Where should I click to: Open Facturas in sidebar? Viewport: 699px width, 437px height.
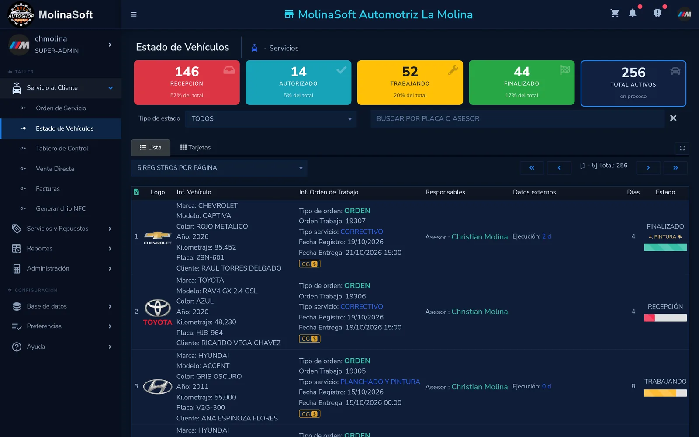pyautogui.click(x=61, y=189)
